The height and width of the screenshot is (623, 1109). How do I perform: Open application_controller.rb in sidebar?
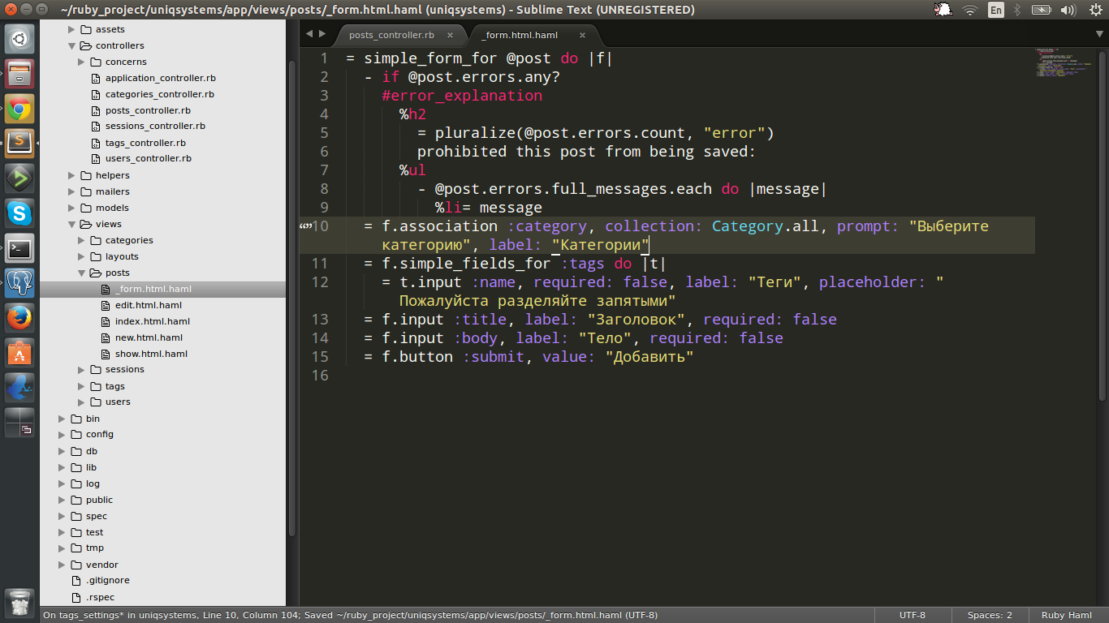pos(160,78)
